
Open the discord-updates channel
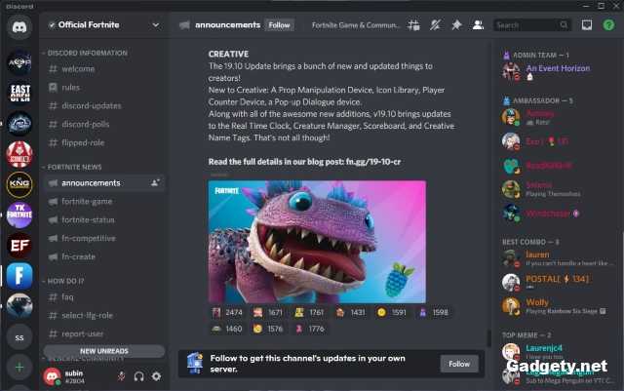pos(92,105)
